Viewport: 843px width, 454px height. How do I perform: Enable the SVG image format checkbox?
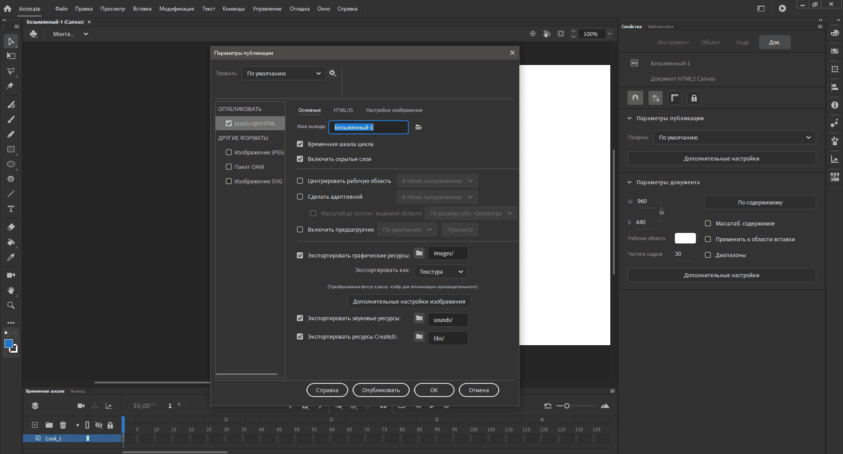(229, 181)
